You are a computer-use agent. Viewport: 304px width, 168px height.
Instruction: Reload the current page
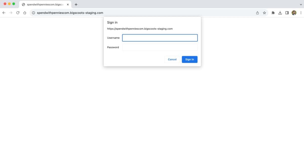(x=18, y=13)
